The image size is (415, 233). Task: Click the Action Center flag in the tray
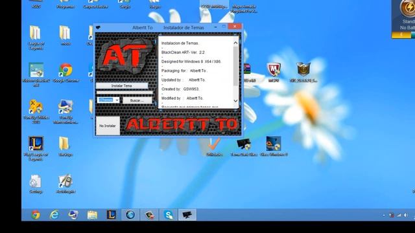click(392, 216)
